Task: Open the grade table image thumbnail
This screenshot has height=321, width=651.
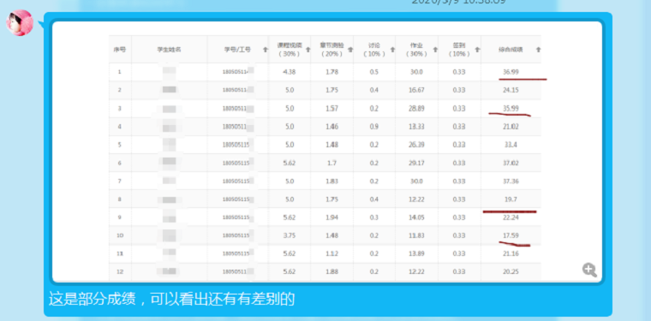Action: click(x=326, y=152)
